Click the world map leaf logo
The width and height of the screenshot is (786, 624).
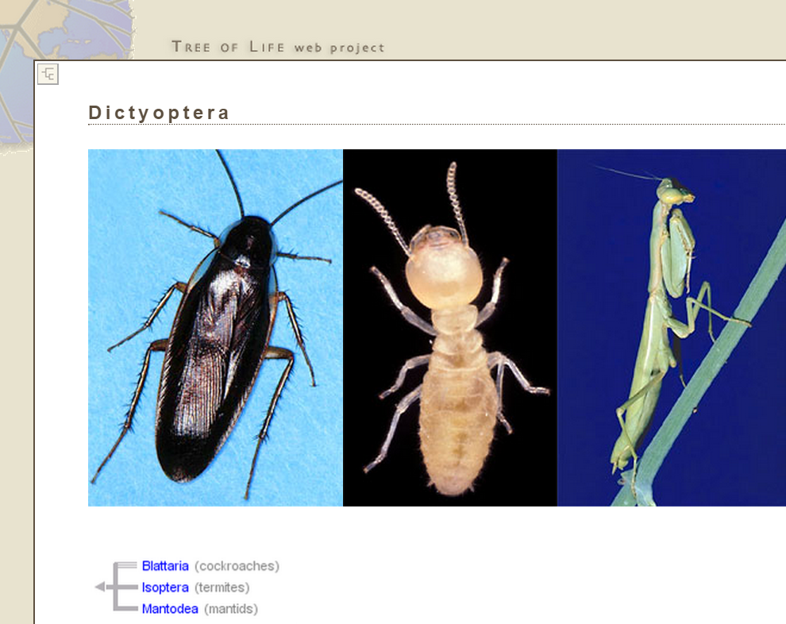coord(64,48)
